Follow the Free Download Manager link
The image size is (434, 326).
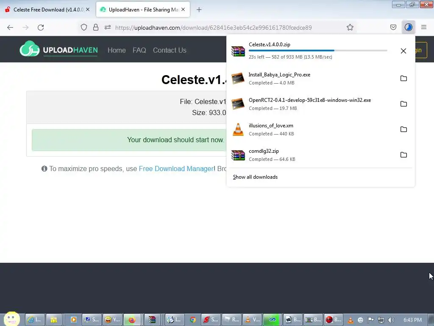176,169
